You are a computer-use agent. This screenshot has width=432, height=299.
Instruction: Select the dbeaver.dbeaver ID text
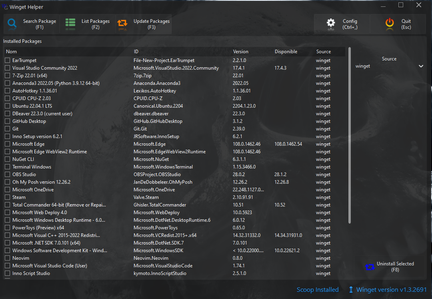pos(151,114)
